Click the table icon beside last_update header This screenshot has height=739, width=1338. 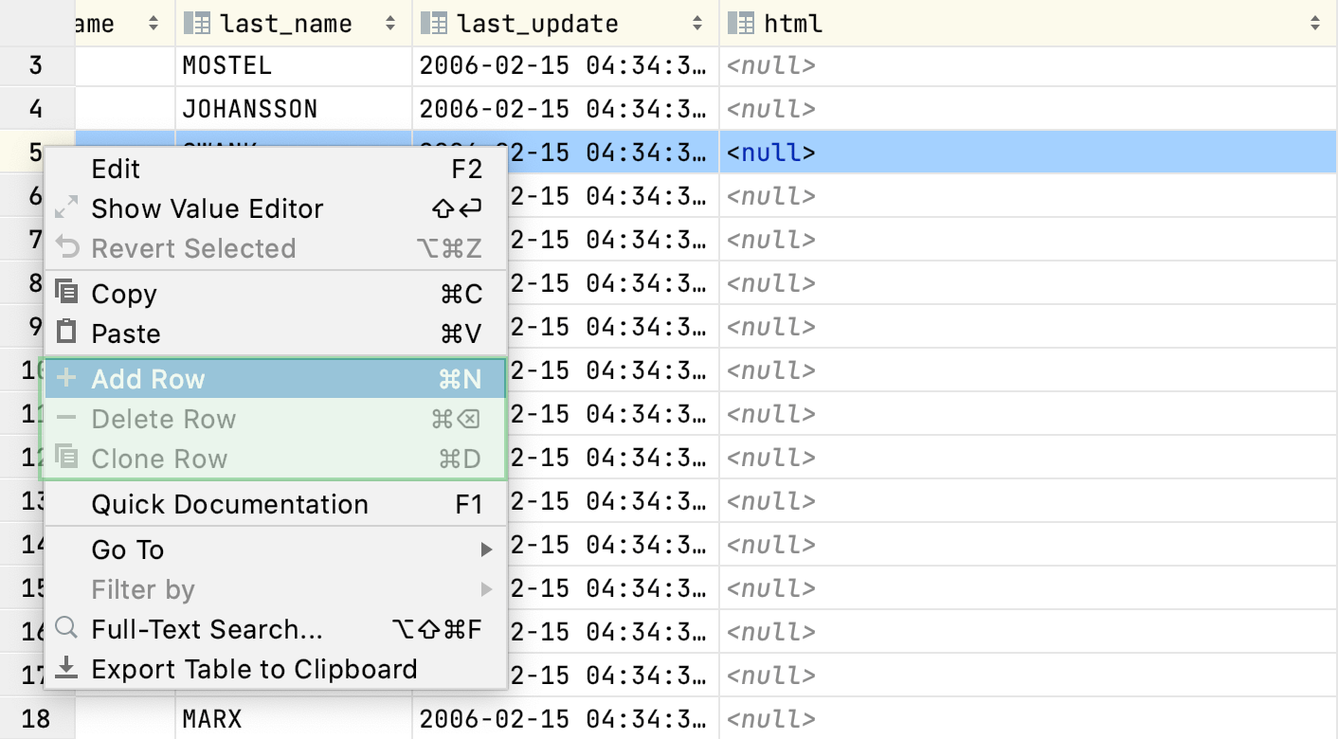click(434, 23)
